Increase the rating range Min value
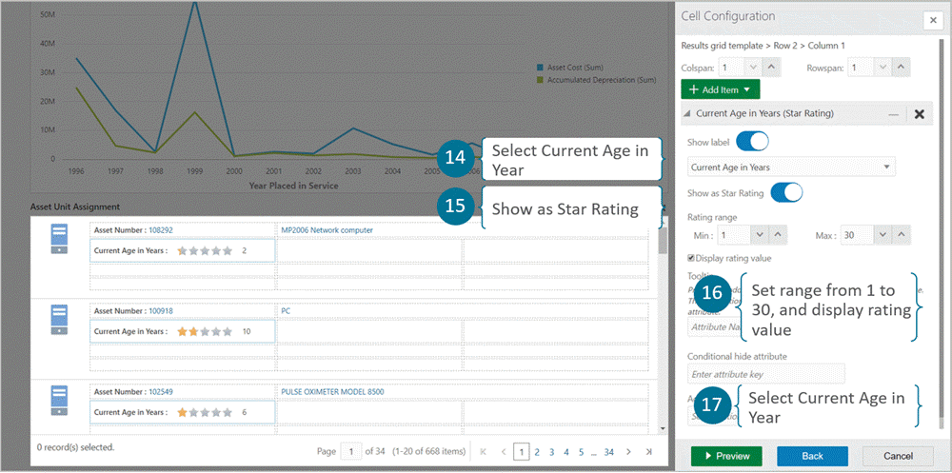Viewport: 952px width, 473px height. [779, 234]
